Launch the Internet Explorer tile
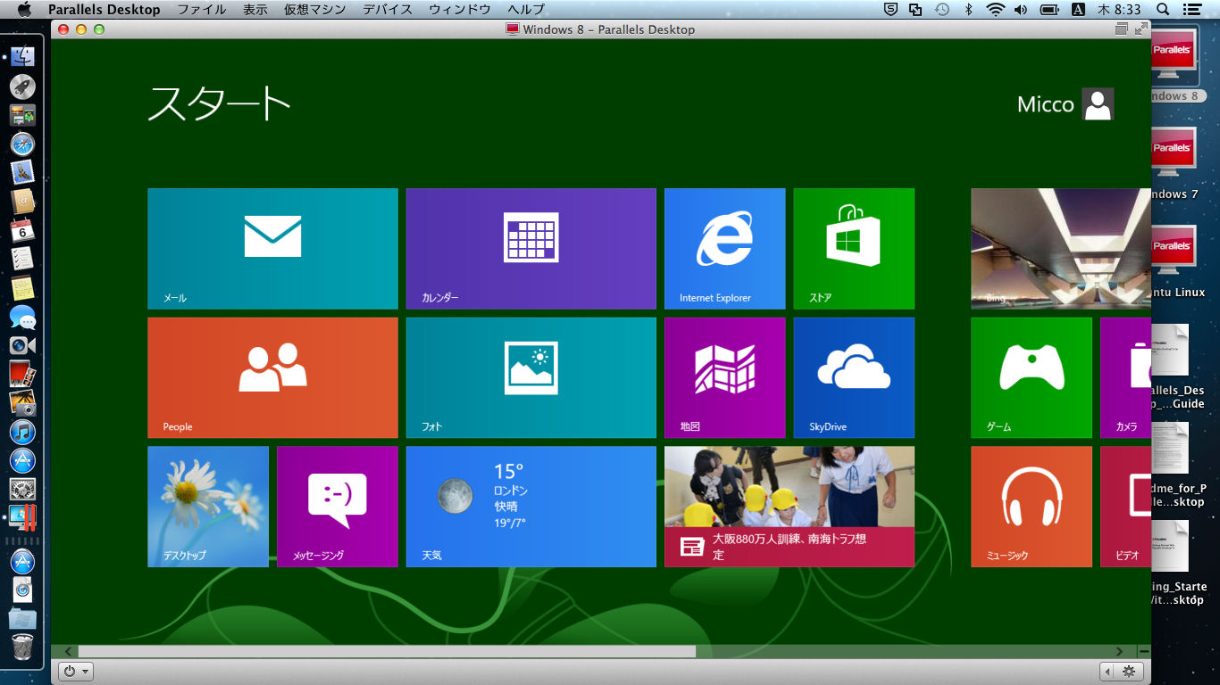The width and height of the screenshot is (1220, 685). 725,249
